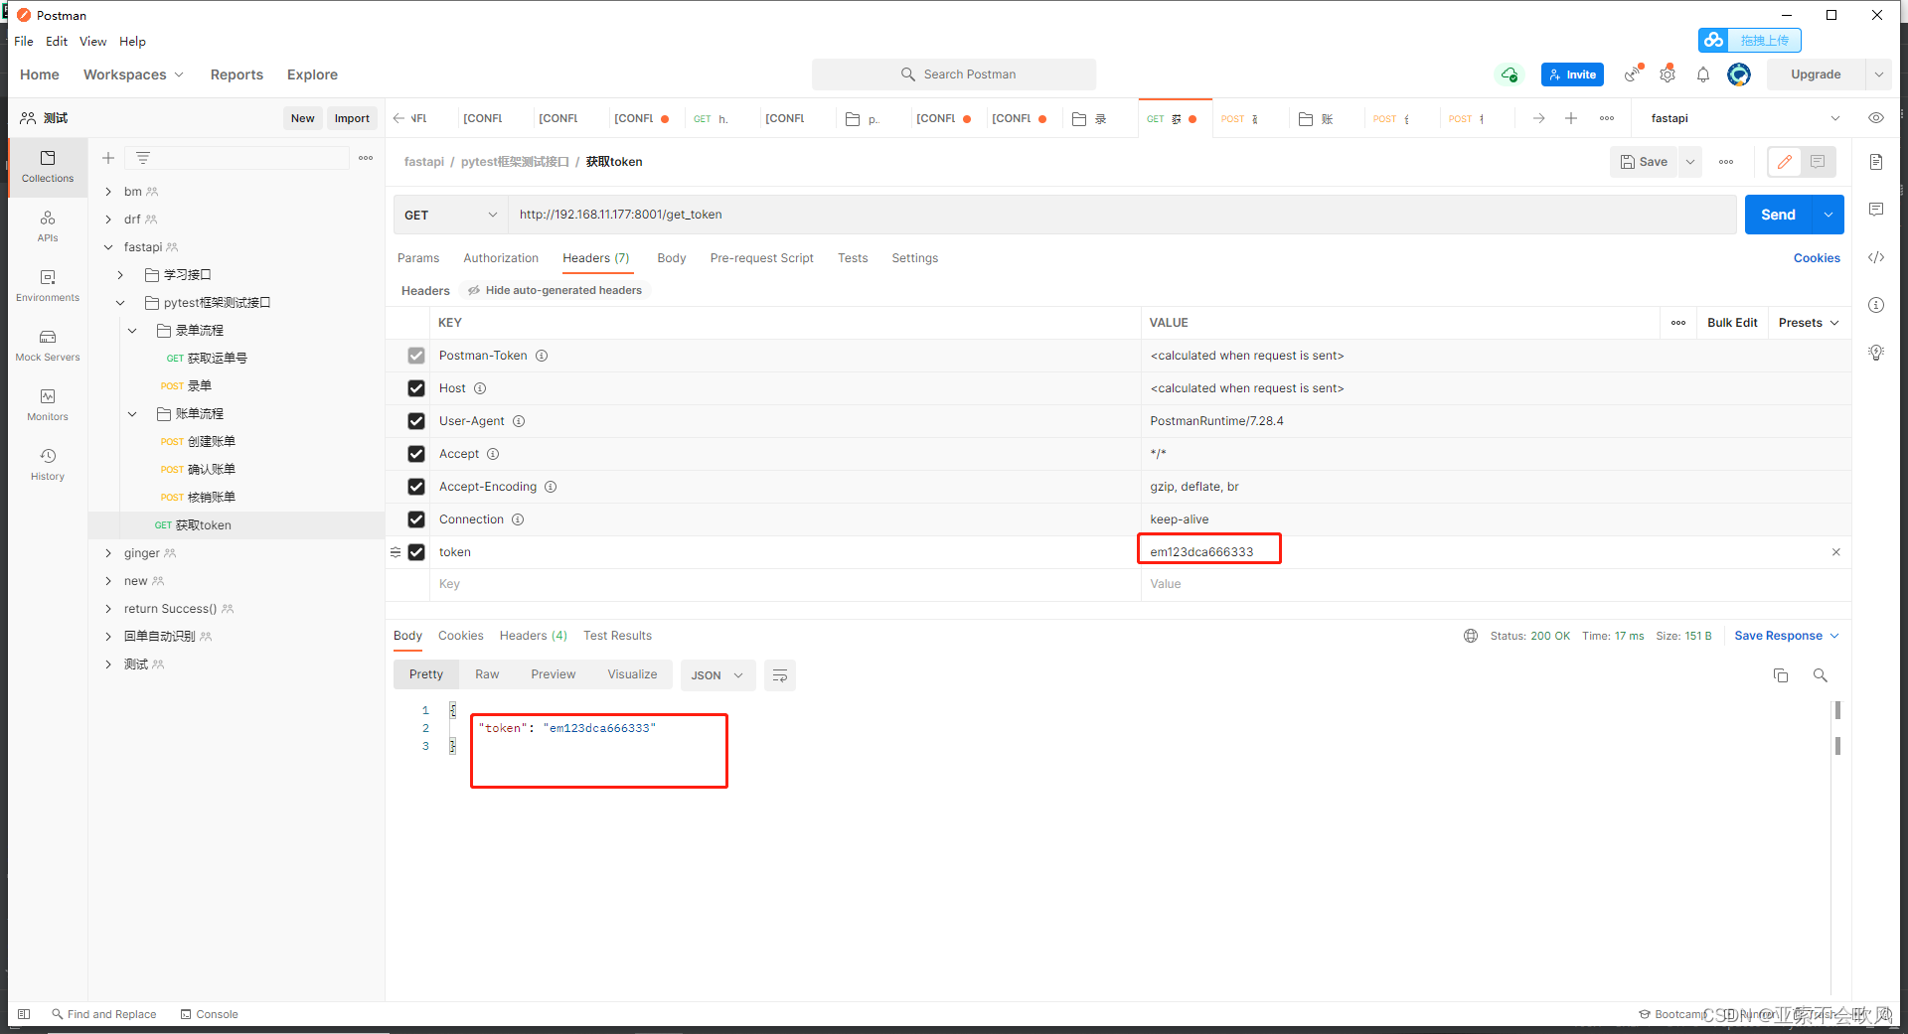The width and height of the screenshot is (1908, 1034).
Task: Open the Monitors sidebar panel
Action: (x=48, y=404)
